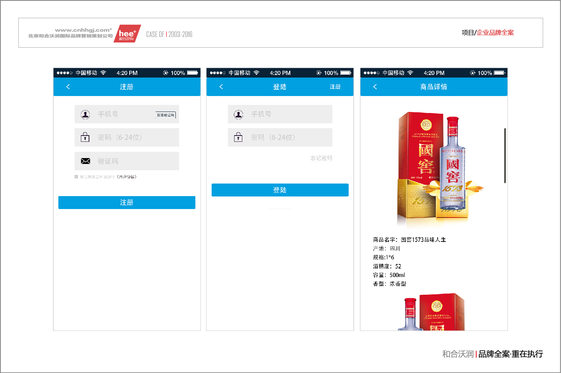Viewport: 561px width, 373px height.
Task: Tap back arrow on 商品详情 screen
Action: click(x=375, y=87)
